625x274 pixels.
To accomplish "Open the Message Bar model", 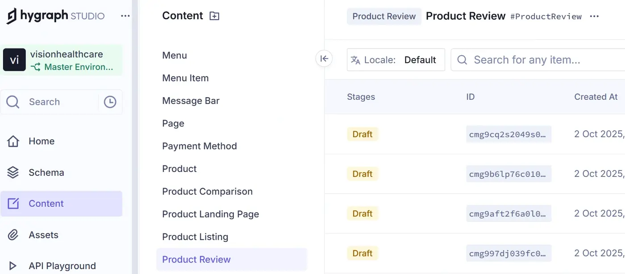I will tap(191, 101).
